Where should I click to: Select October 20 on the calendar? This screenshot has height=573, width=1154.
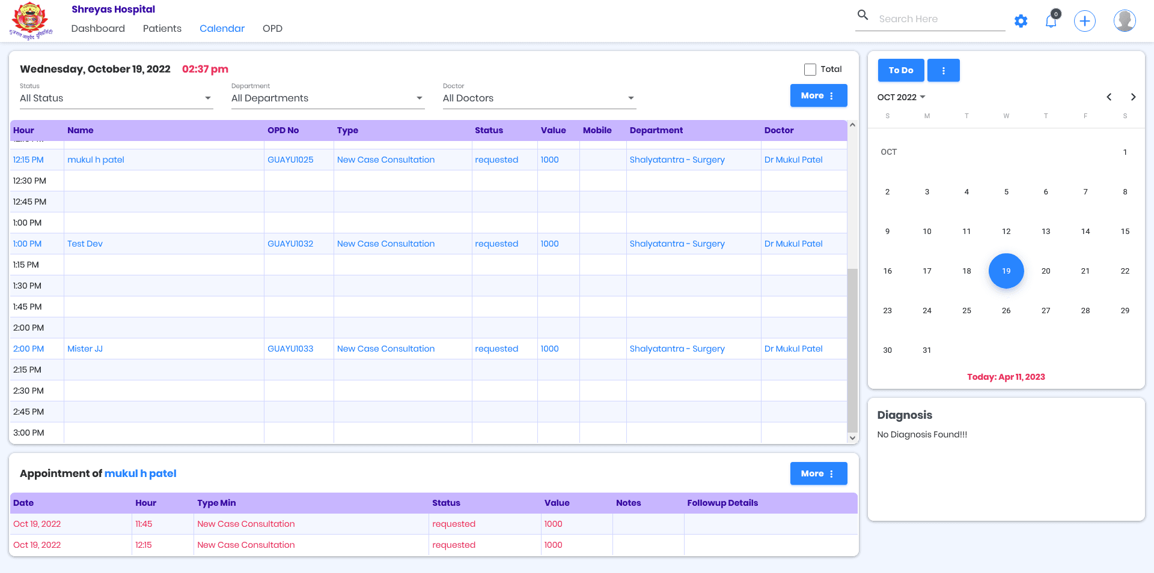click(1046, 271)
